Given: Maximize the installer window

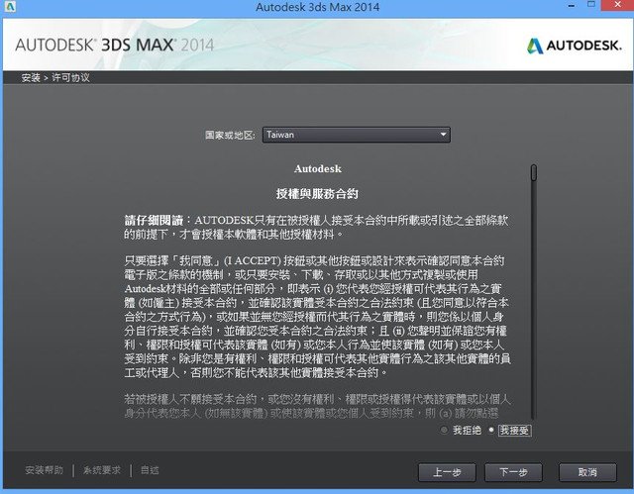Looking at the screenshot, I should 591,5.
